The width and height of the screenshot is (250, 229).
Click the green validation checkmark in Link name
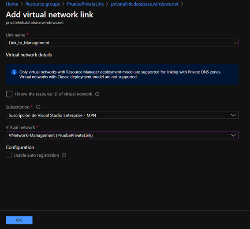point(235,43)
